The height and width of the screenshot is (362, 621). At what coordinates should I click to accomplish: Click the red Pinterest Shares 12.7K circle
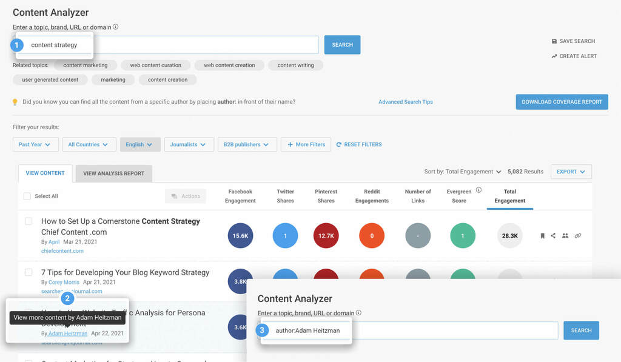(326, 236)
